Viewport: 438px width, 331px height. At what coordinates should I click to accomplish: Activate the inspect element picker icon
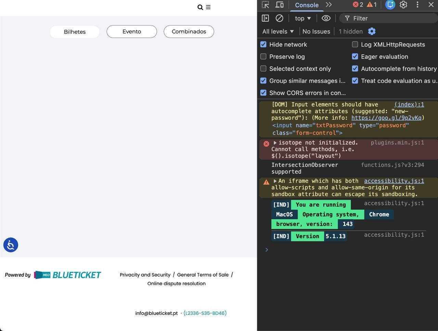(x=265, y=5)
